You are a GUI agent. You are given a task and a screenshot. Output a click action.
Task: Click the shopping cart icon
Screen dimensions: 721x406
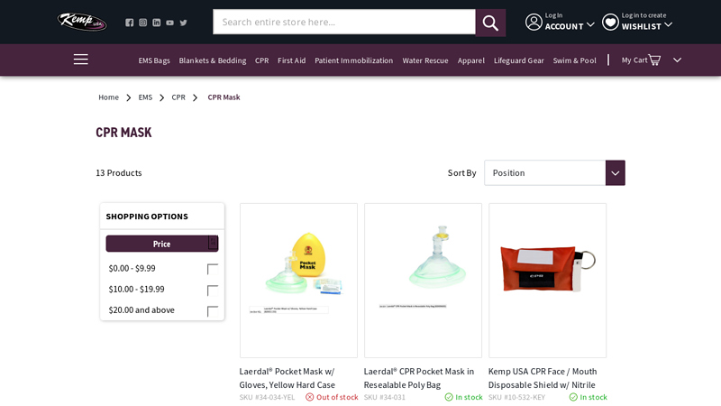pyautogui.click(x=654, y=60)
